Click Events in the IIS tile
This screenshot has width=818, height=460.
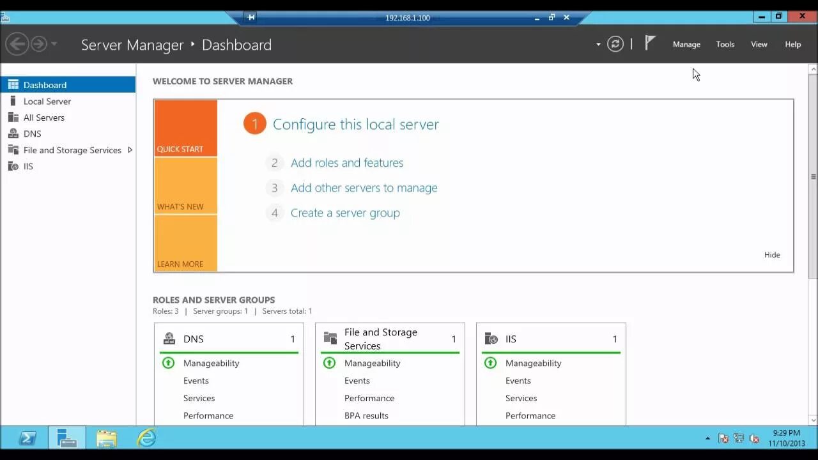tap(518, 381)
